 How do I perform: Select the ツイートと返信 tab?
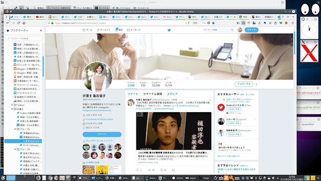152,94
